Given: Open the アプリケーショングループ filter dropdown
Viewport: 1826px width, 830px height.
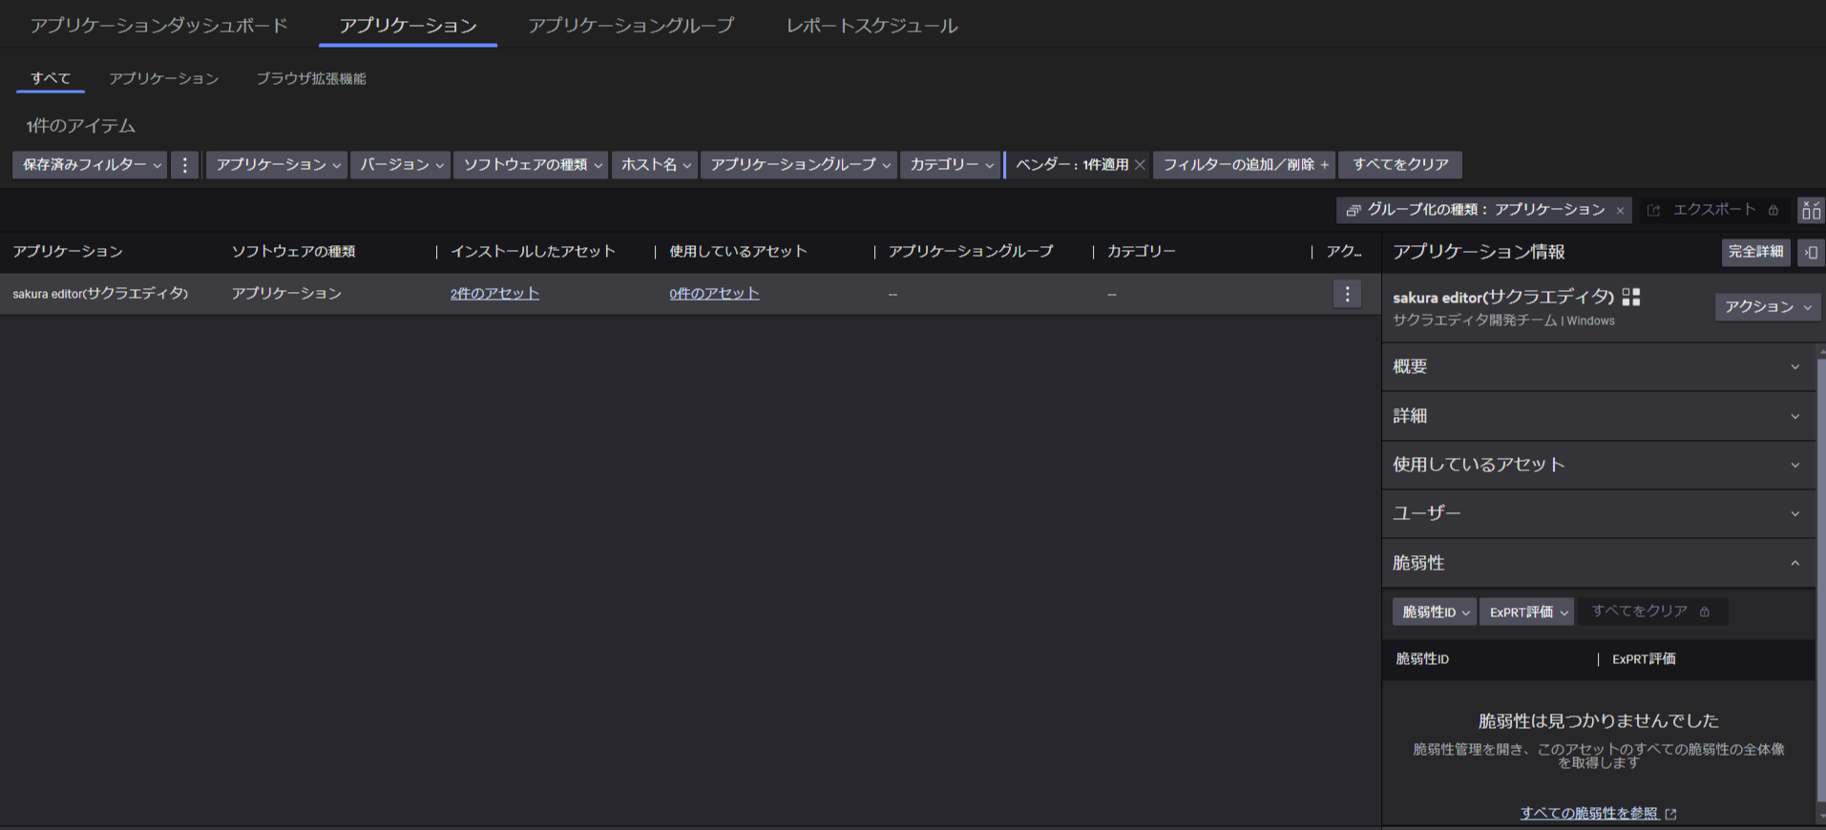Looking at the screenshot, I should coord(799,165).
